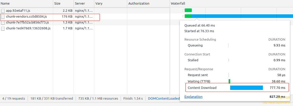Click the Server column header
Screen dimensions: 293x106
click(80, 3)
